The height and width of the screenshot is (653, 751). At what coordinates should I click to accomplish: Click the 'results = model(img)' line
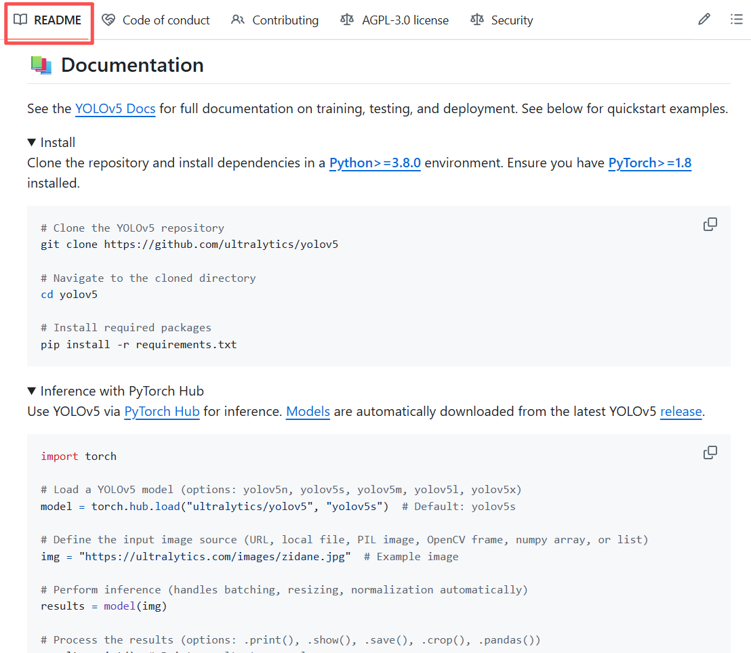point(104,606)
